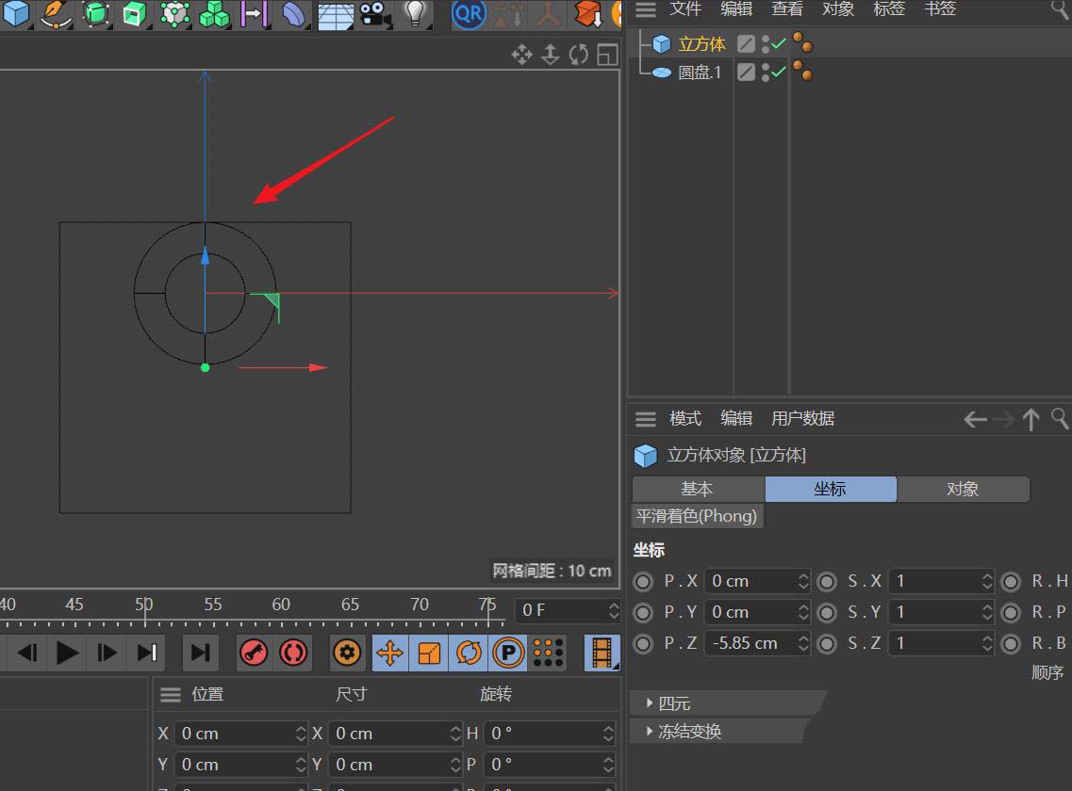The height and width of the screenshot is (791, 1072).
Task: Switch to the 对象 attribute tab
Action: coord(963,489)
